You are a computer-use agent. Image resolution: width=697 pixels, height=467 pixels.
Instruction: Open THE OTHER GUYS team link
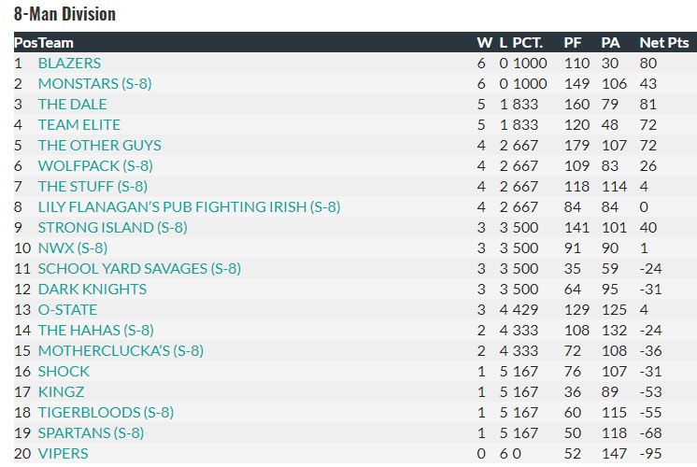[99, 145]
